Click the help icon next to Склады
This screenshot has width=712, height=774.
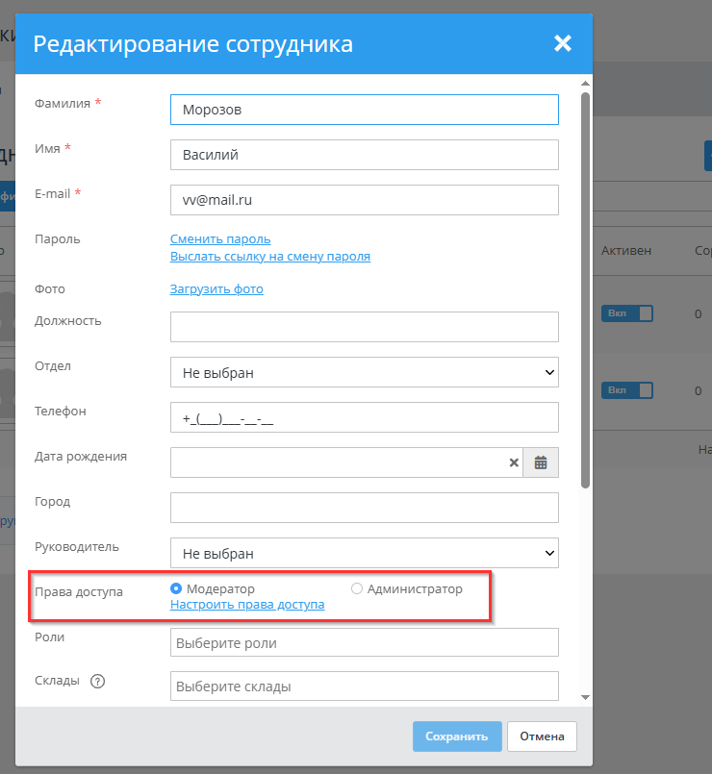point(97,681)
